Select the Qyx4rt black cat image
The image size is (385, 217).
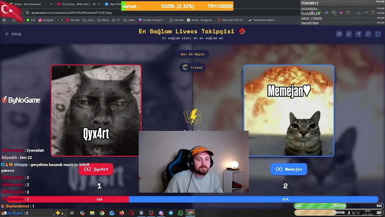click(x=96, y=111)
